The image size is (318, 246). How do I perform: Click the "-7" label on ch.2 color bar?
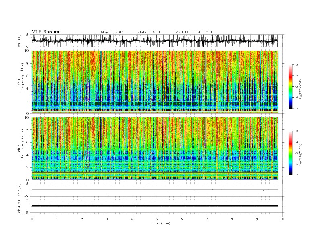[x=296, y=175]
